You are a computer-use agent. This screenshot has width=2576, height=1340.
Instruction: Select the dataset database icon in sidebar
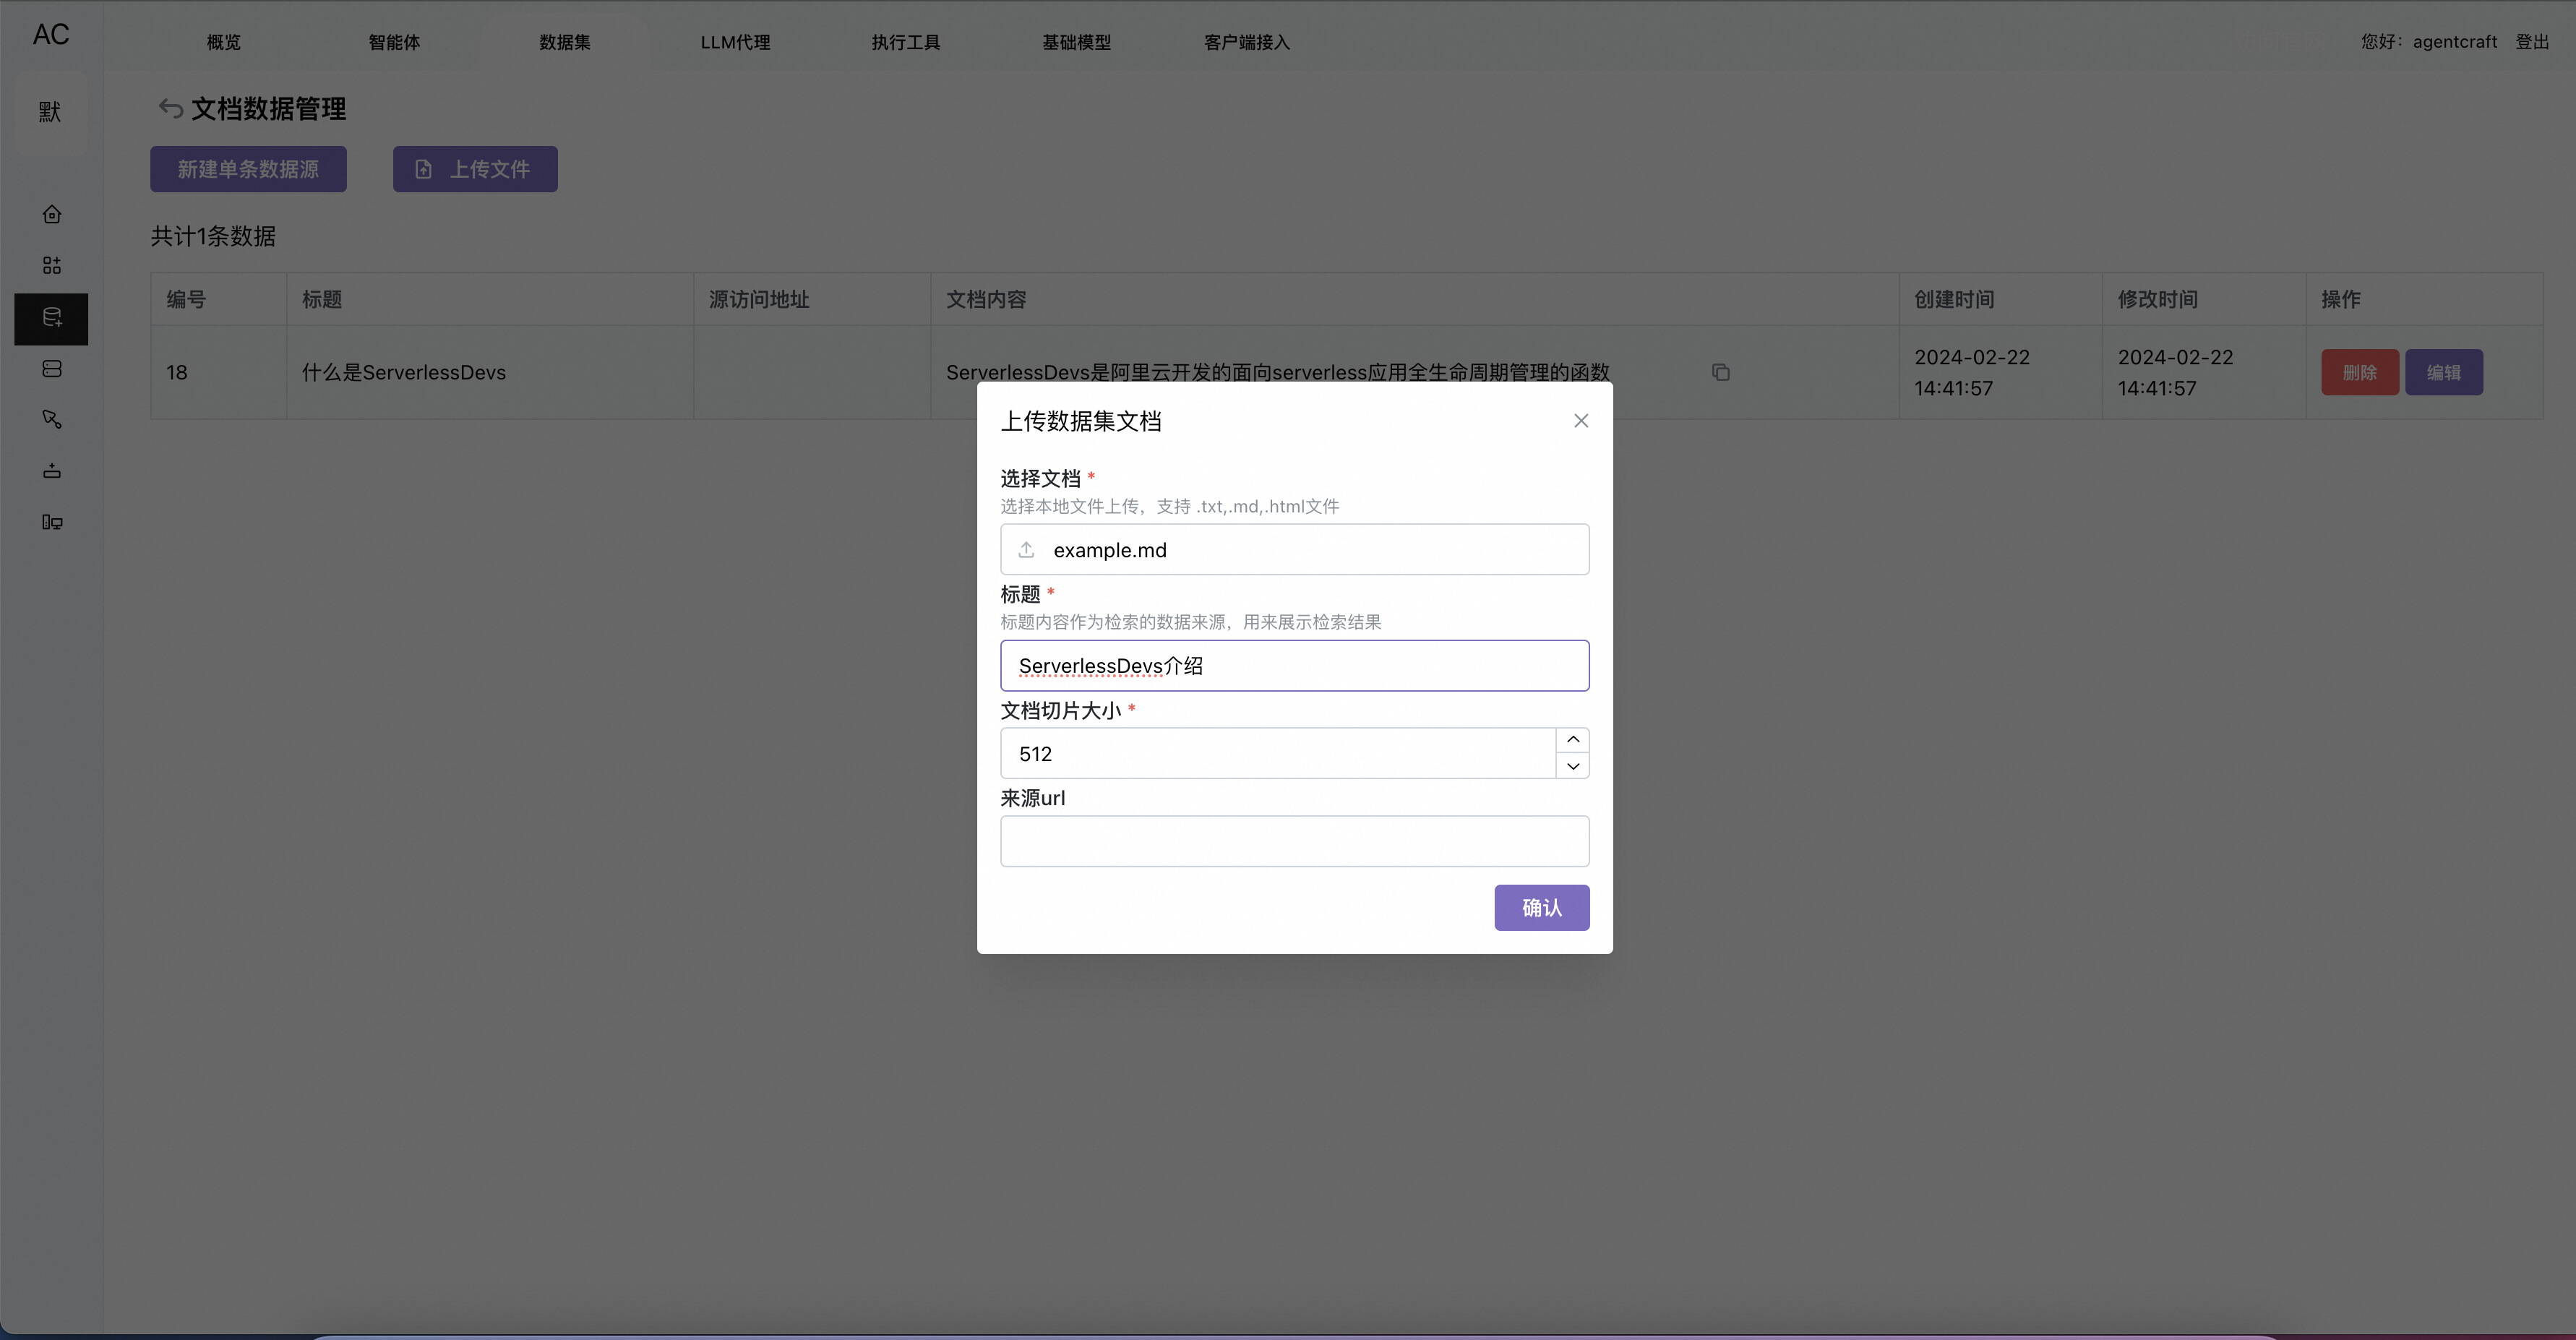coord(52,318)
